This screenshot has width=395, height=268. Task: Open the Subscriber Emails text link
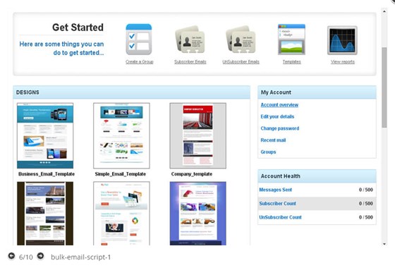tap(190, 62)
